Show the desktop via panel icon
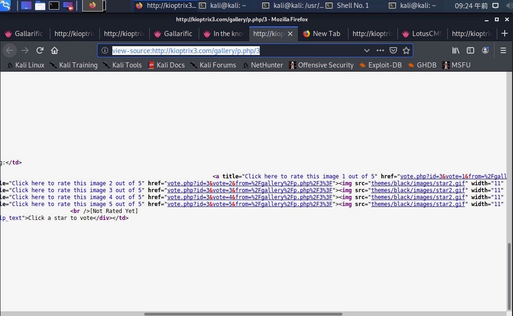Screen dimensions: 513x316 tap(26, 6)
